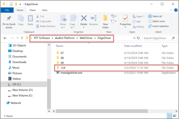Go up one folder level

point(22,38)
